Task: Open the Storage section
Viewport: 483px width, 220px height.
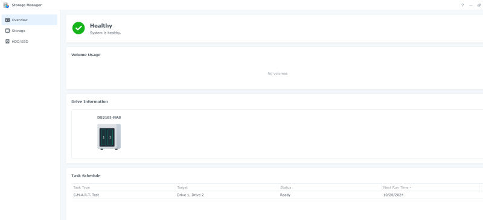Action: tap(29, 31)
